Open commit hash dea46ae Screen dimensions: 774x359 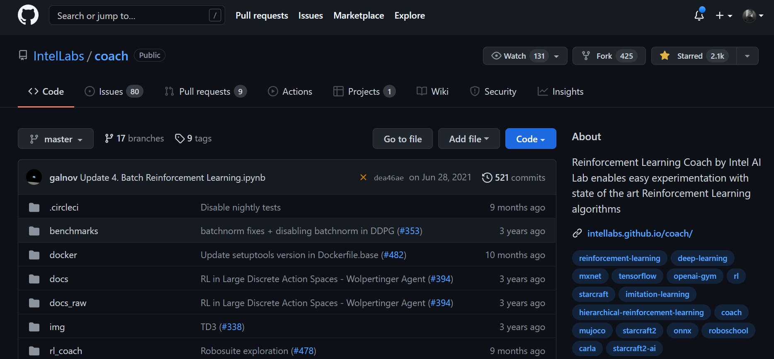pyautogui.click(x=389, y=178)
